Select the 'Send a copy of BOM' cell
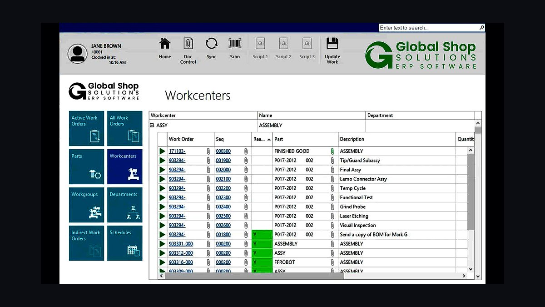545x307 pixels. [397, 235]
